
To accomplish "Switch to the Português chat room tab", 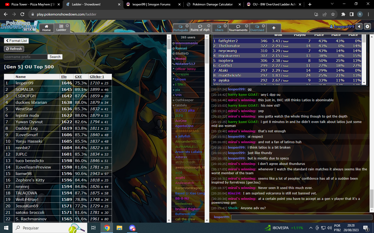I will coord(181,28).
